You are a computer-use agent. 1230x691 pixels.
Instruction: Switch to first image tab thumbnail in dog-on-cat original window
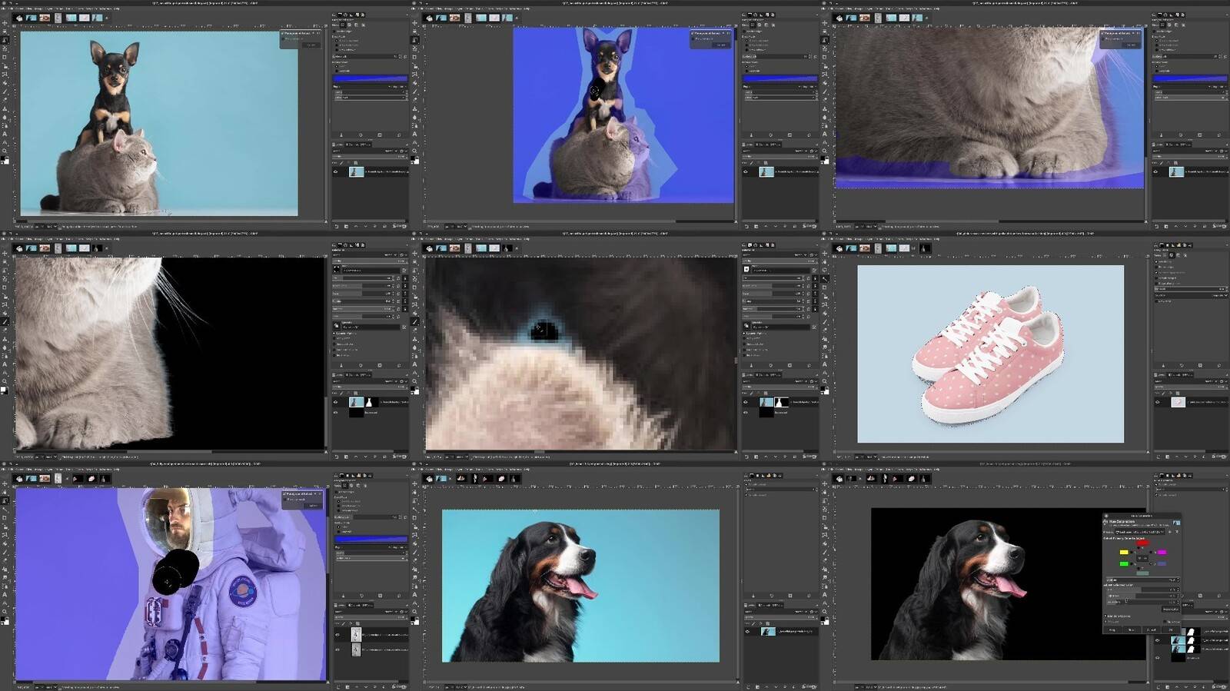tap(19, 18)
